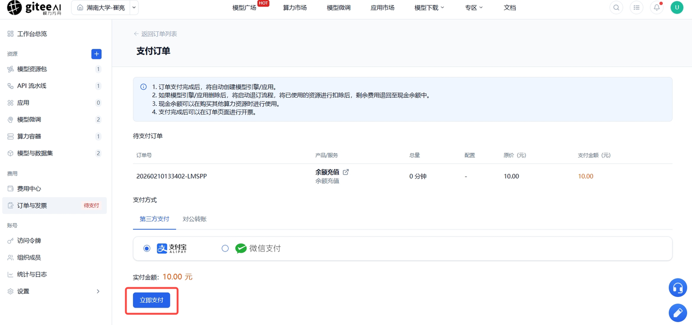The image size is (692, 325).
Task: Click the 模型资源包 sidebar icon
Action: coord(10,69)
